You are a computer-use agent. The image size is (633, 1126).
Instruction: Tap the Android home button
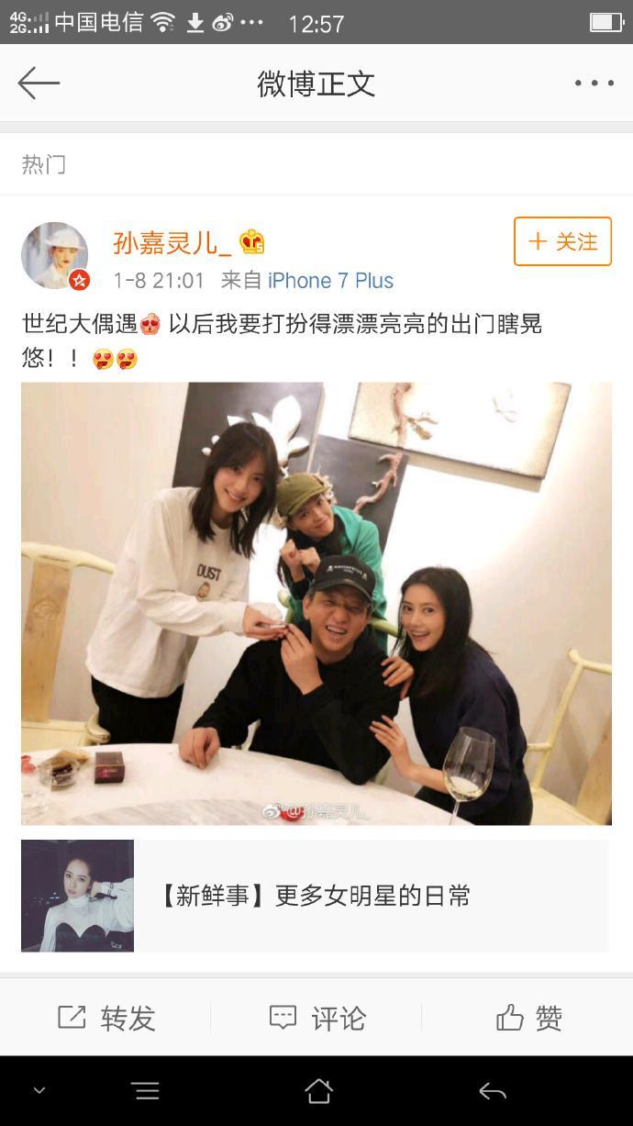[x=318, y=1091]
